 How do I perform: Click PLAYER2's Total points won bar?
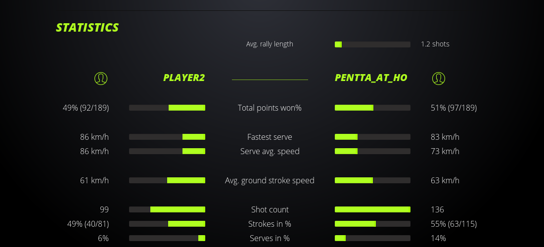tap(167, 108)
